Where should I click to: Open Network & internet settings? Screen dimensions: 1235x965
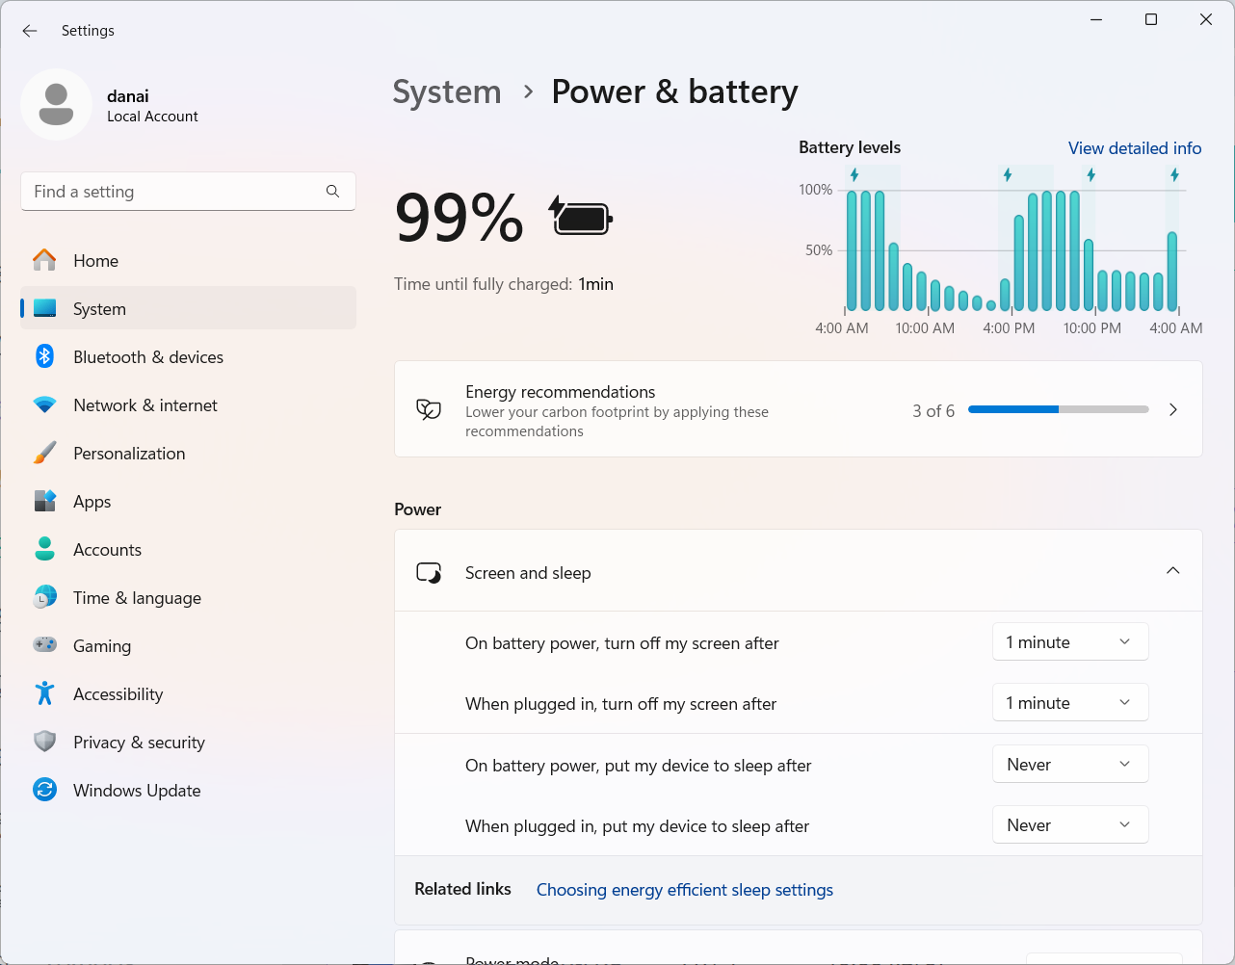tap(145, 405)
